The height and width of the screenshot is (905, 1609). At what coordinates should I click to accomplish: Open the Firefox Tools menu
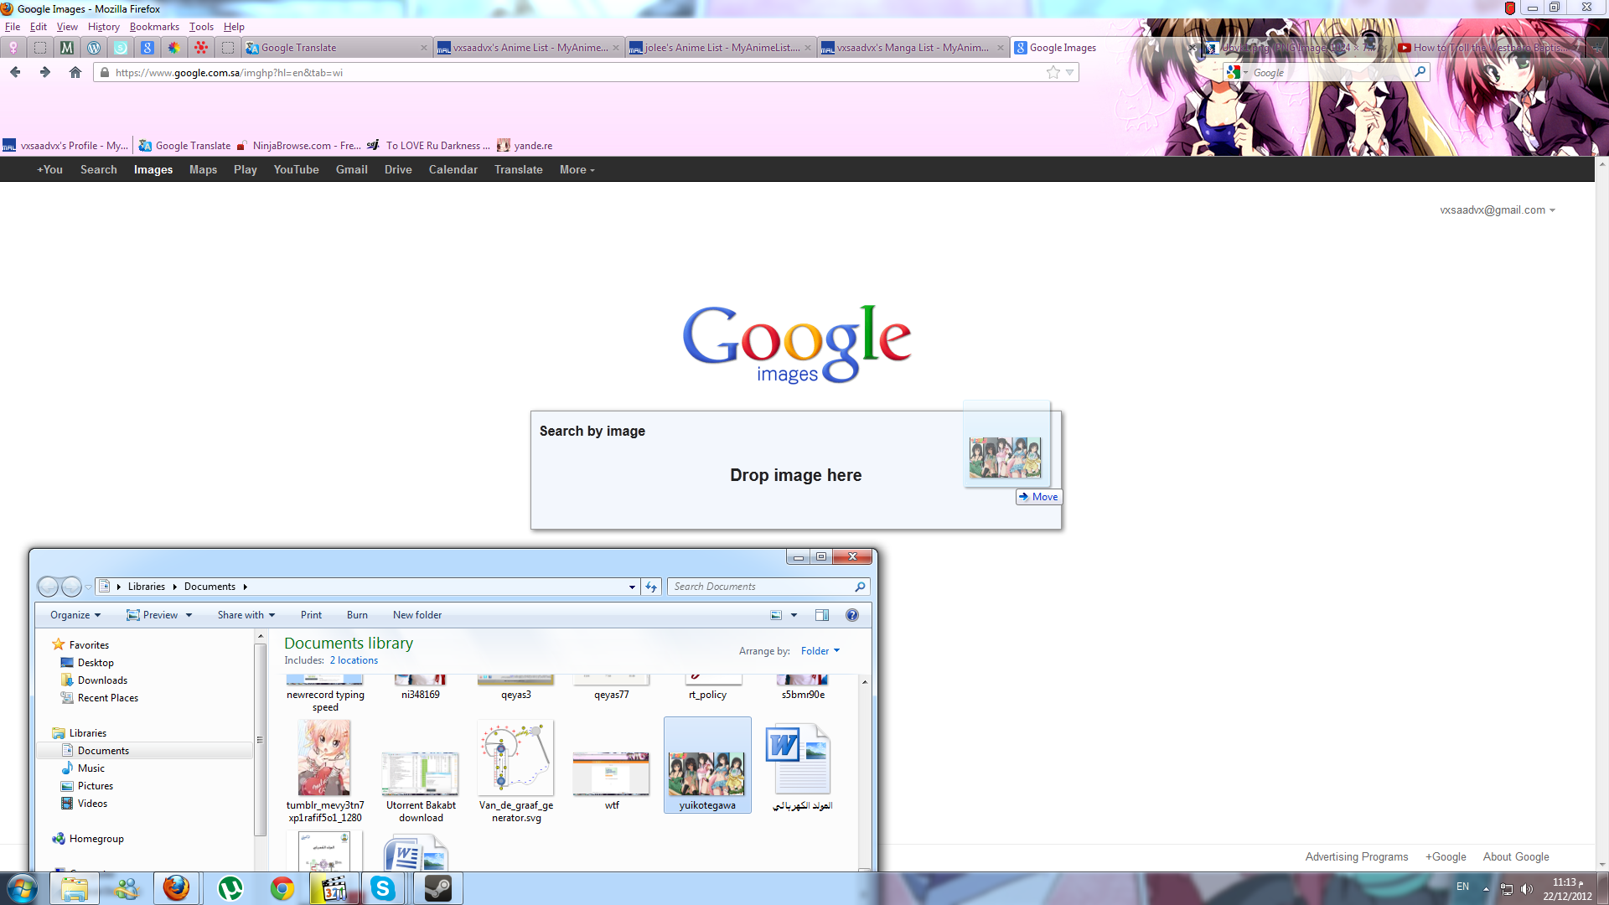point(201,27)
